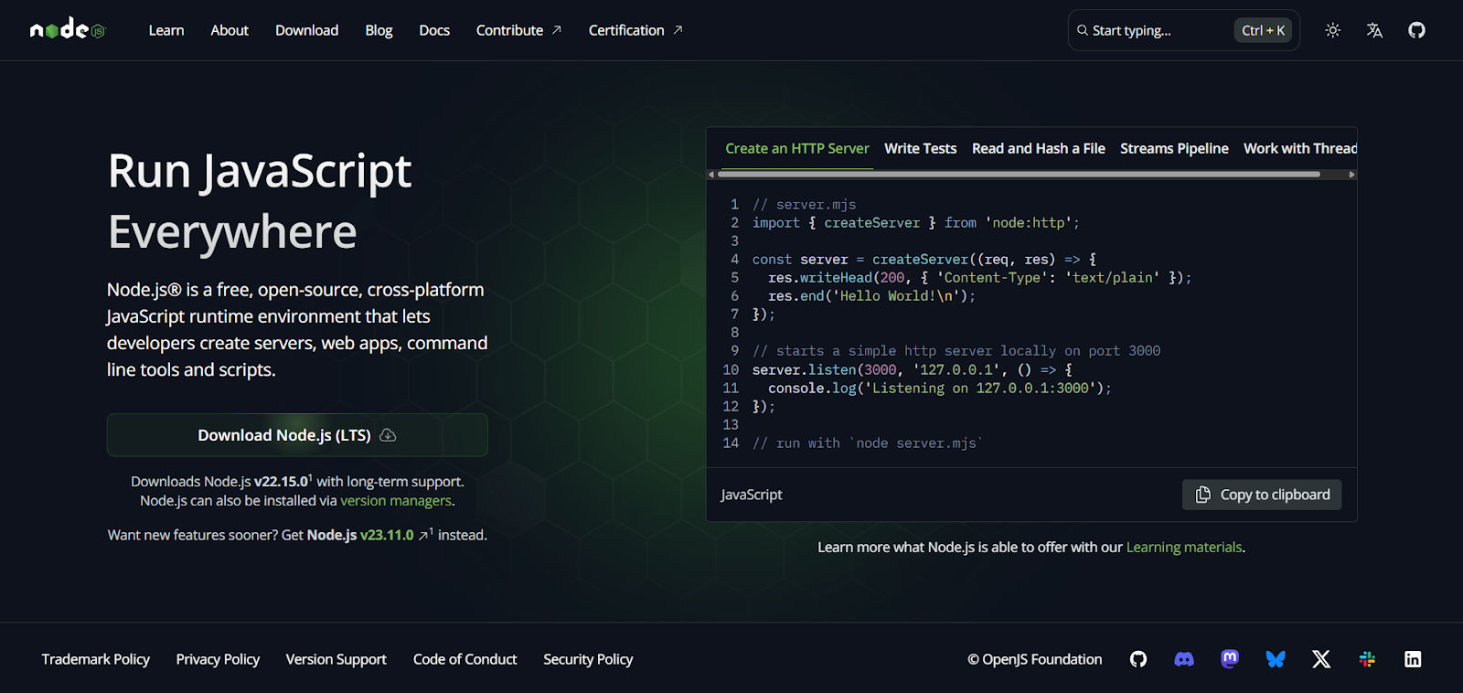Click the Contribute external arrow icon
The width and height of the screenshot is (1463, 693).
[556, 30]
